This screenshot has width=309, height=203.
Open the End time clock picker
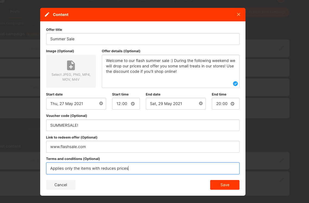pyautogui.click(x=232, y=104)
